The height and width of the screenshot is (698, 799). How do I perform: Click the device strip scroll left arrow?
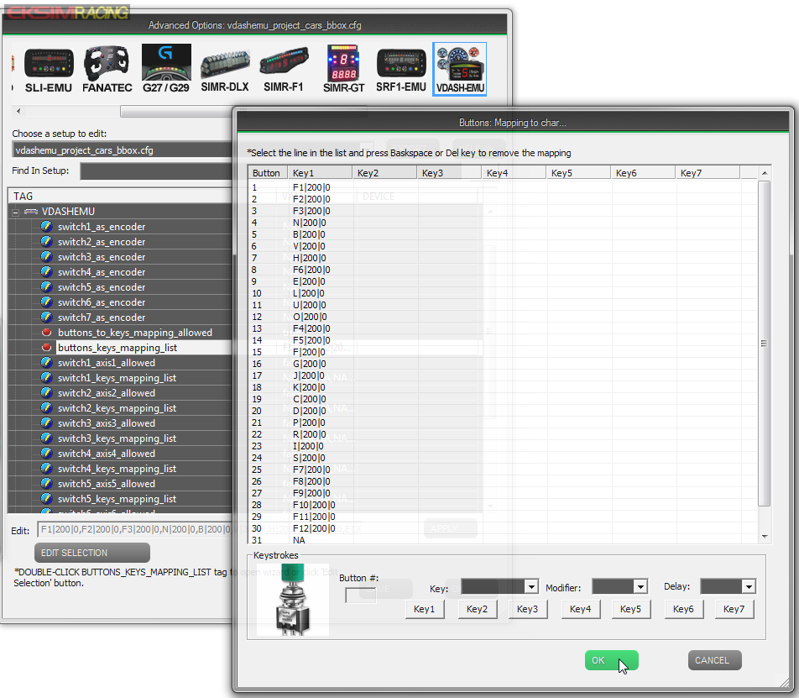[x=18, y=111]
